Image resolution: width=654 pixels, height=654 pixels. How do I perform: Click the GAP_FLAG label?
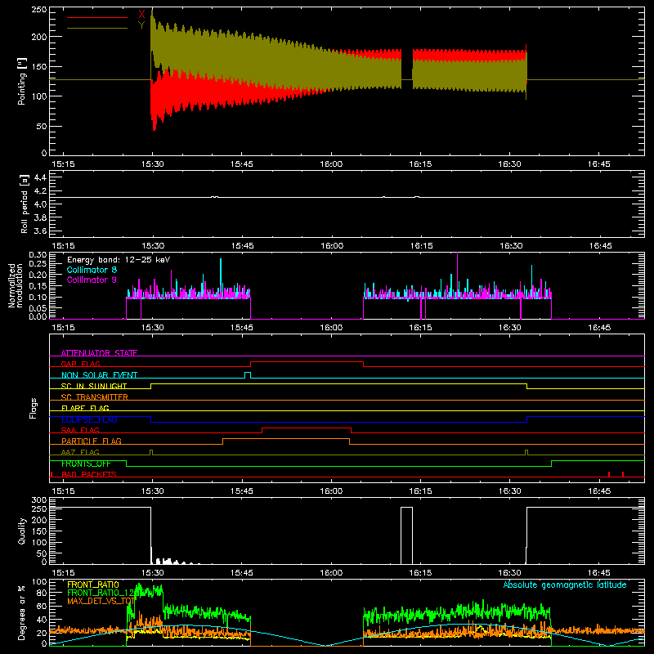tap(80, 364)
